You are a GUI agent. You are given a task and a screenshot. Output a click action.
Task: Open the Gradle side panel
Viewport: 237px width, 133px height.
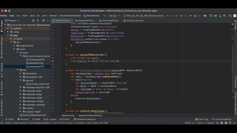(x=236, y=25)
